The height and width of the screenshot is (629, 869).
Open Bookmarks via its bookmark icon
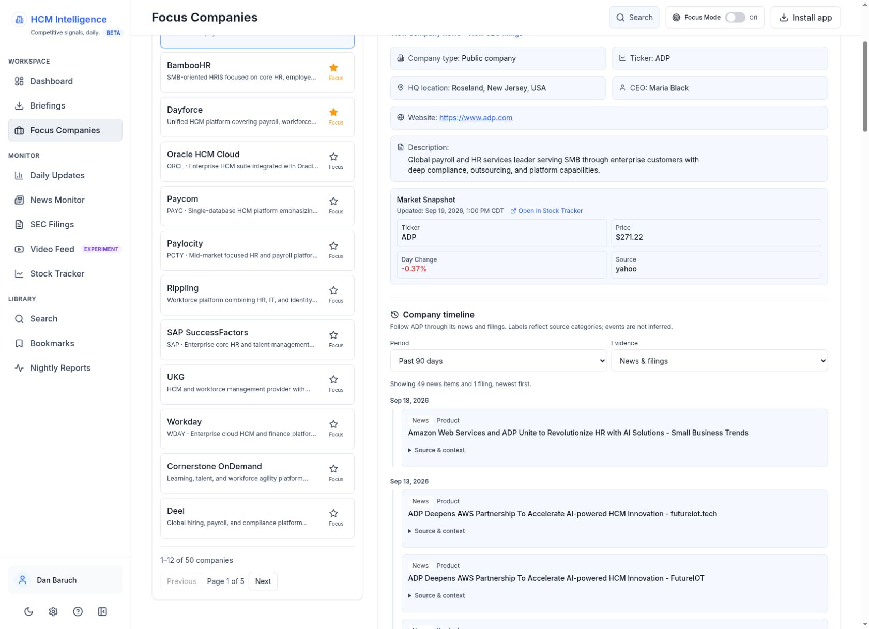(19, 343)
